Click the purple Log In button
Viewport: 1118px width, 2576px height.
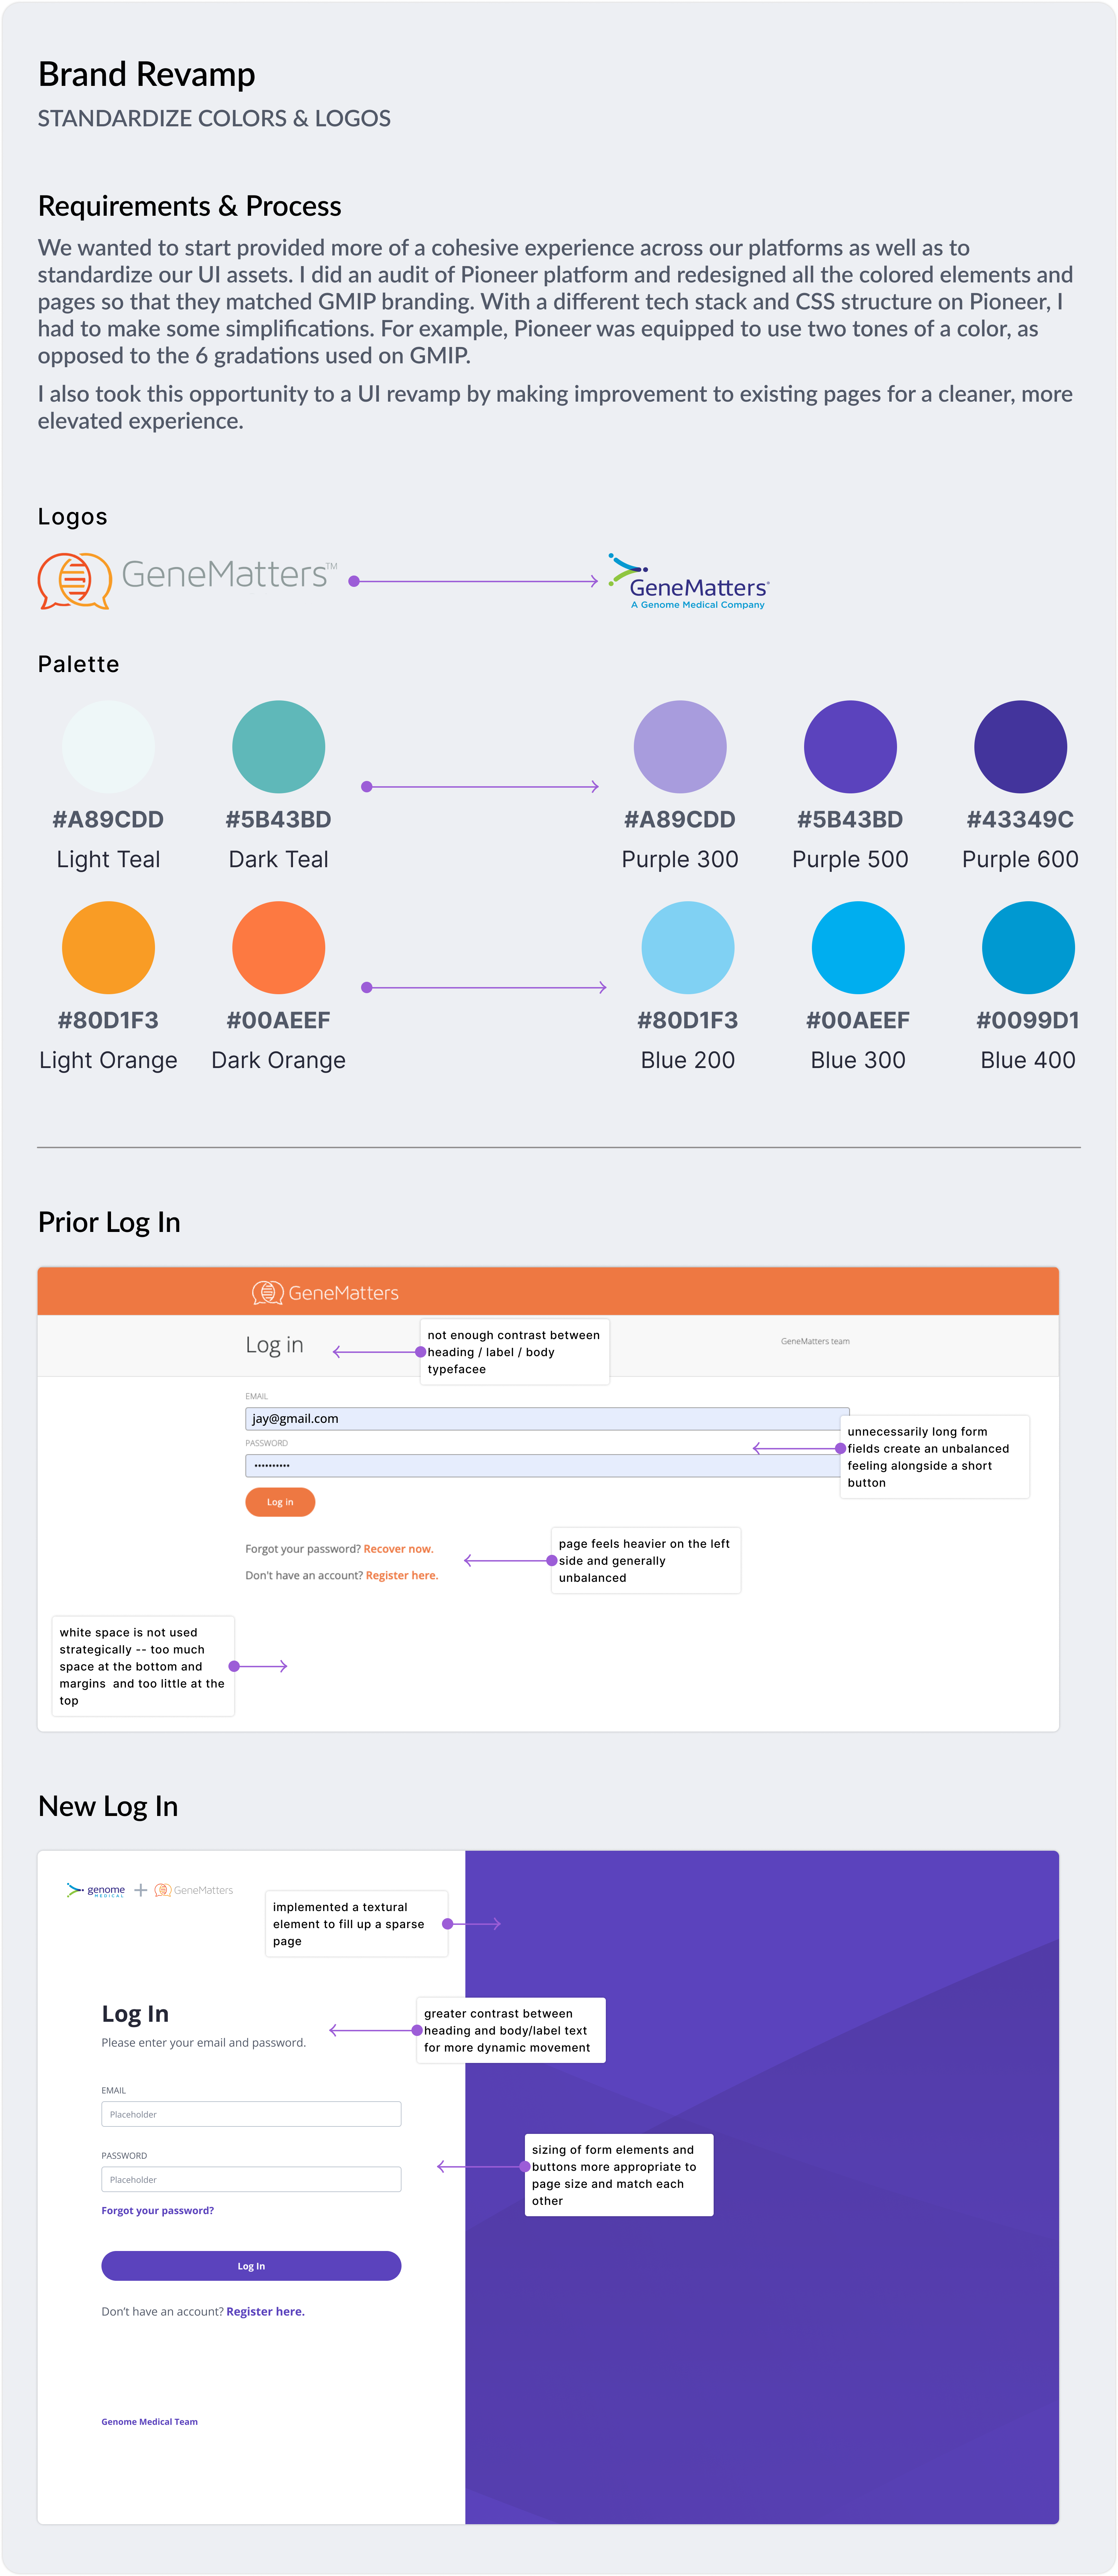pyautogui.click(x=251, y=2266)
